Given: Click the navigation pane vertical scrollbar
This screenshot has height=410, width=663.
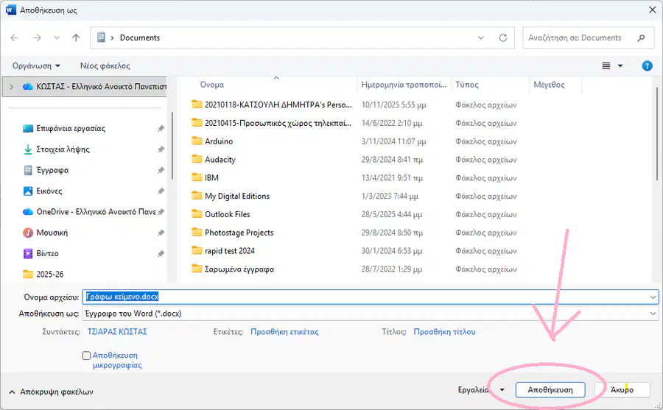Looking at the screenshot, I should point(172,146).
